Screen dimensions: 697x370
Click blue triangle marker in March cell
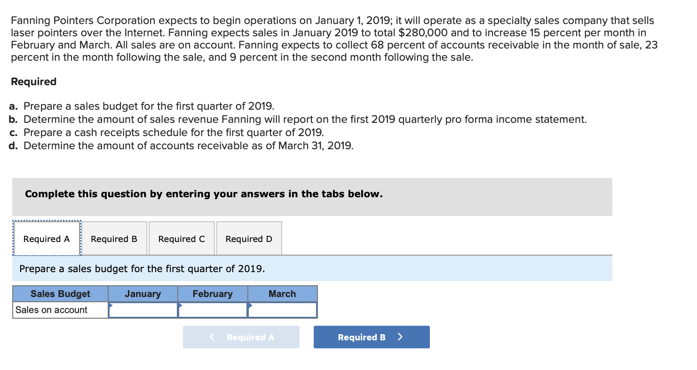(250, 305)
